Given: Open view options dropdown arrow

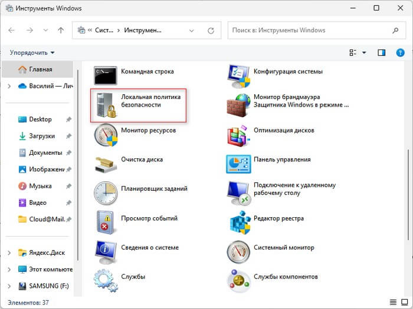Looking at the screenshot, I should point(364,53).
